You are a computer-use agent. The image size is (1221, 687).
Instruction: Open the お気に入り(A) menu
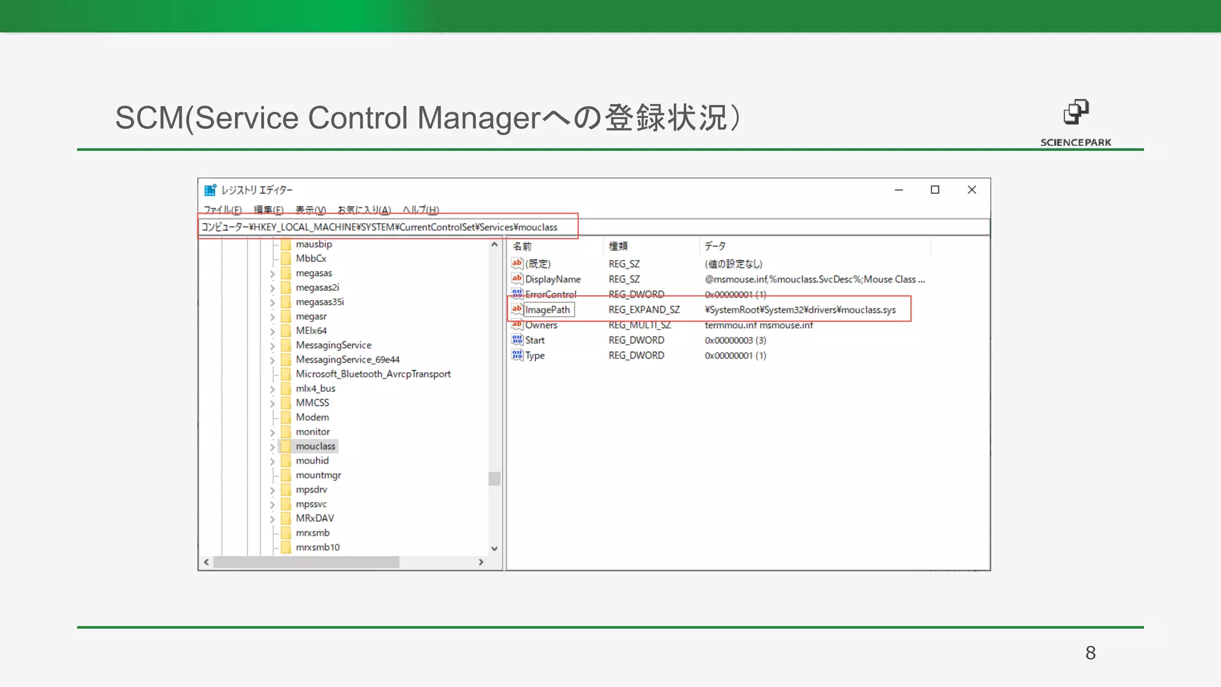[364, 210]
